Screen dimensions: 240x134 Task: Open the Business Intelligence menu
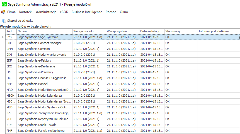point(87,12)
